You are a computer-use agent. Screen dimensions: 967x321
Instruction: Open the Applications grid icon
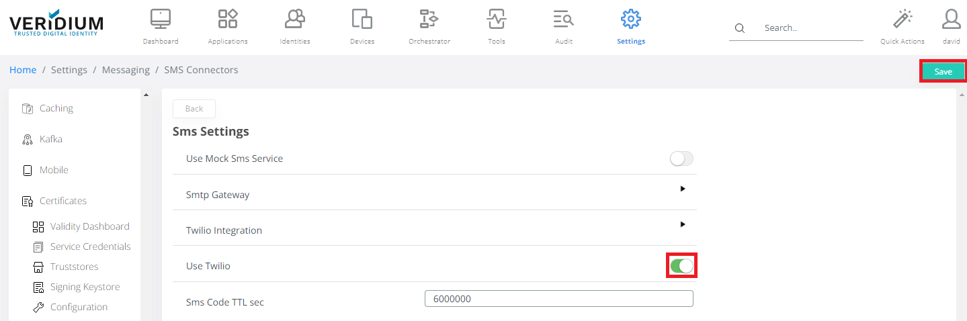click(x=228, y=19)
